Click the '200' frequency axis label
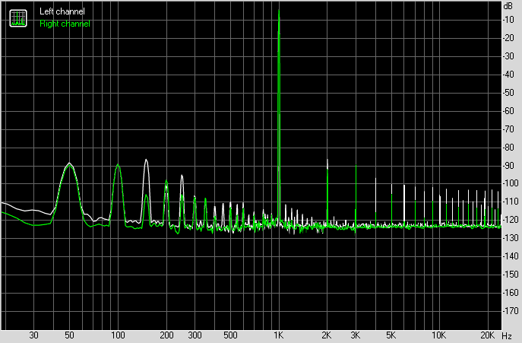Screen dimensions: 522x343 (166, 335)
